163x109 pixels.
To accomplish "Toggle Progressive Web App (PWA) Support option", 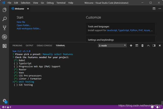I will coord(37,66).
